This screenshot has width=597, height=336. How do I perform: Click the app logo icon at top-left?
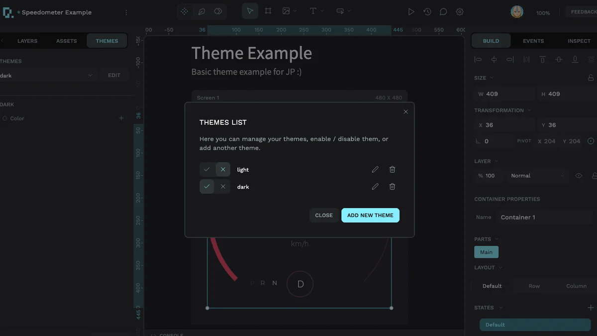point(8,12)
